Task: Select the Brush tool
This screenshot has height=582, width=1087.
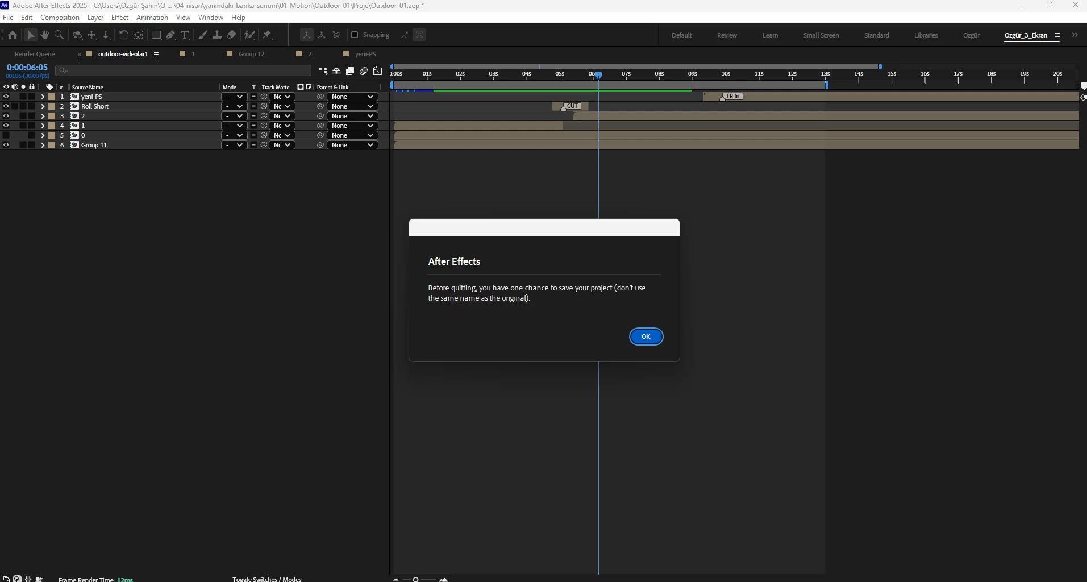Action: (x=203, y=35)
